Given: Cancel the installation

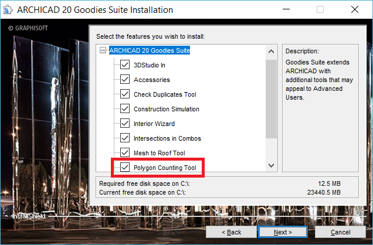Looking at the screenshot, I should click(x=341, y=232).
